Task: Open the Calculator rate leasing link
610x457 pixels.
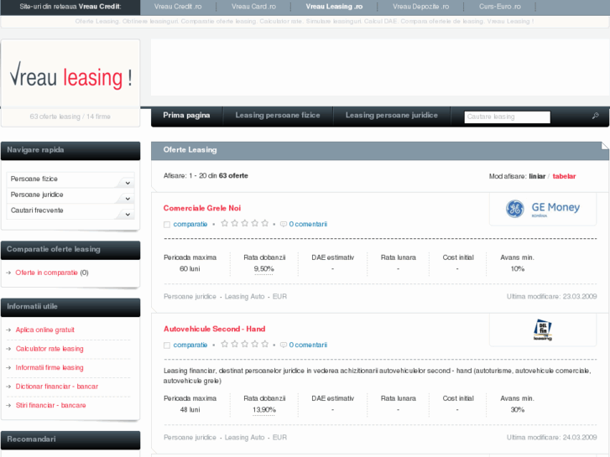Action: (x=50, y=349)
